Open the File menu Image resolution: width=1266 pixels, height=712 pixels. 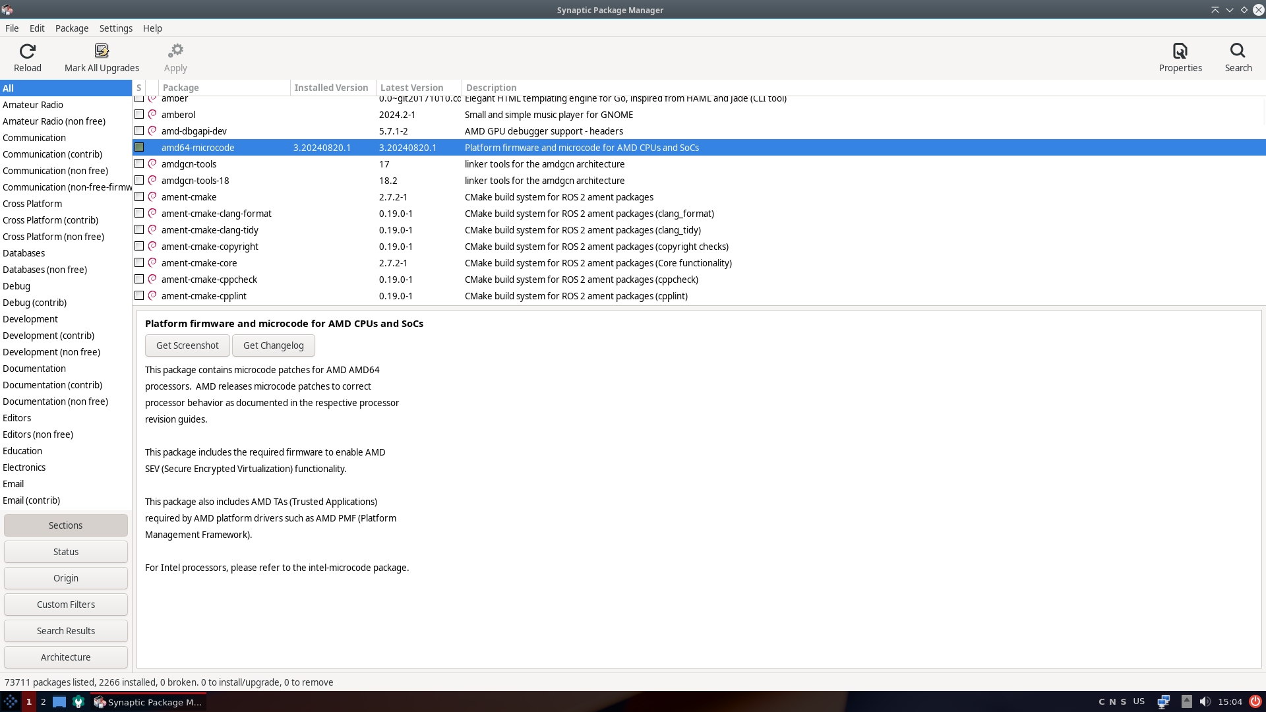[12, 28]
